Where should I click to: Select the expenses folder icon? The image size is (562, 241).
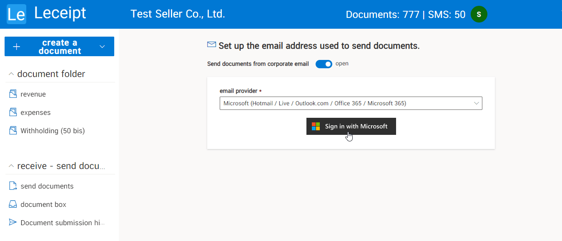pyautogui.click(x=13, y=112)
